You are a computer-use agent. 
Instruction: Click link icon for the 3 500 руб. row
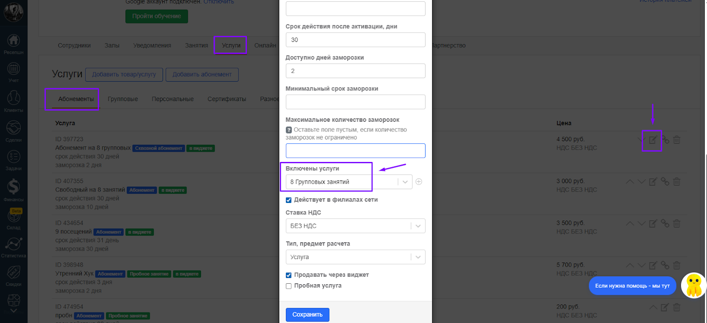coord(665,223)
